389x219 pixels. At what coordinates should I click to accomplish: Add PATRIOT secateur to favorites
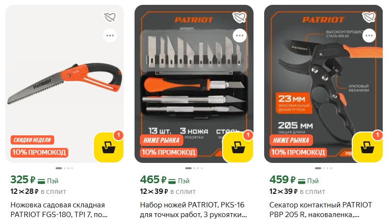(369, 17)
